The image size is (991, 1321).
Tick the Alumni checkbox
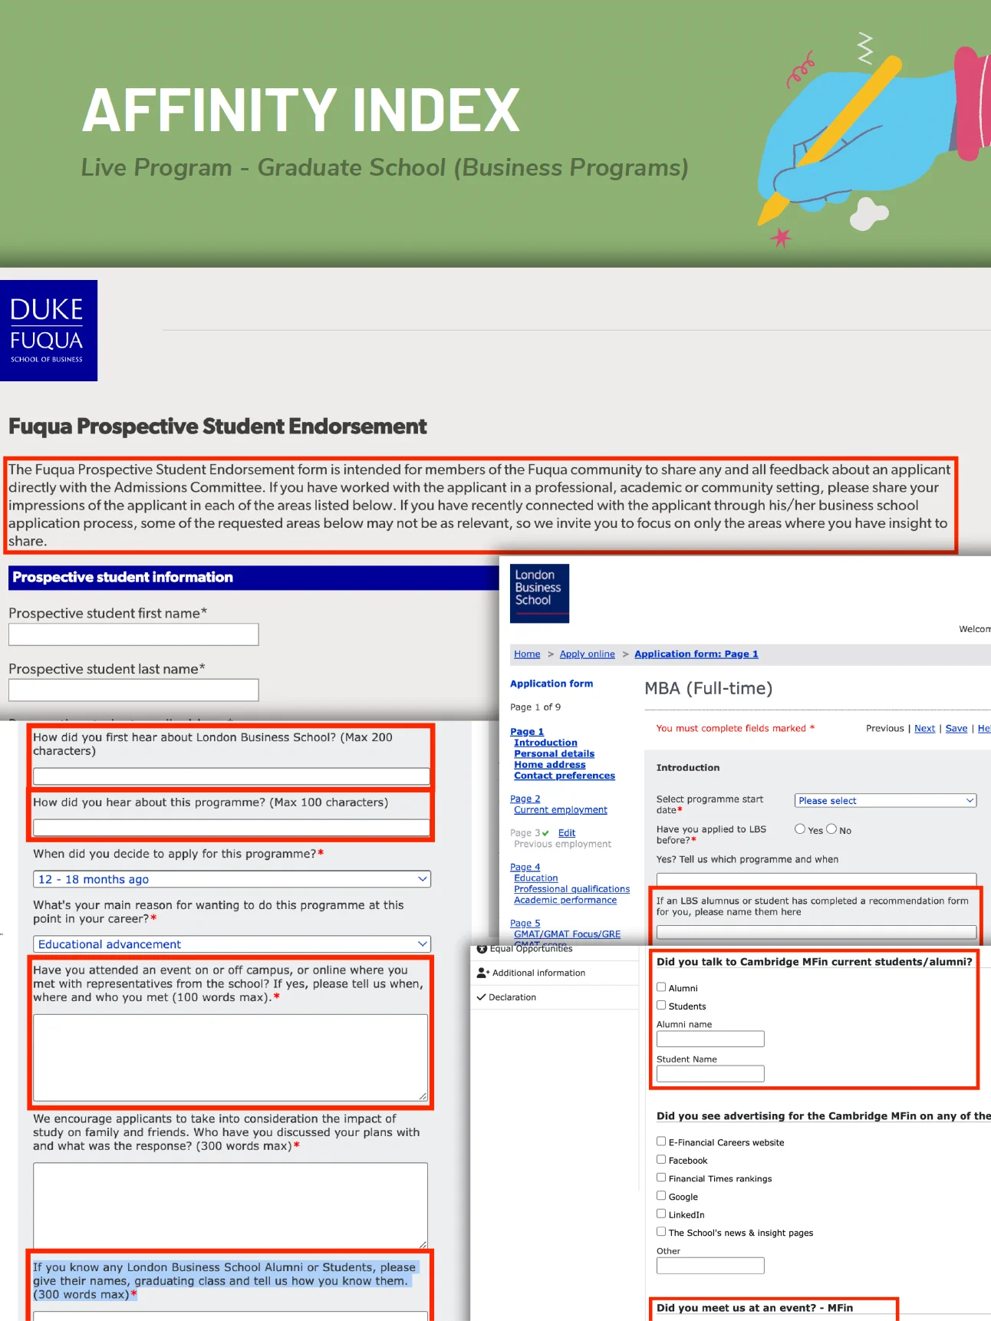click(x=661, y=987)
